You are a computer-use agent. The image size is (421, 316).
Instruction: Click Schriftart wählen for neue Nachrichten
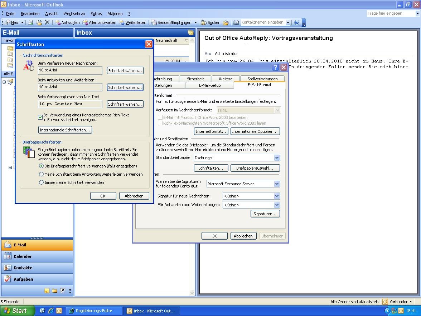125,70
